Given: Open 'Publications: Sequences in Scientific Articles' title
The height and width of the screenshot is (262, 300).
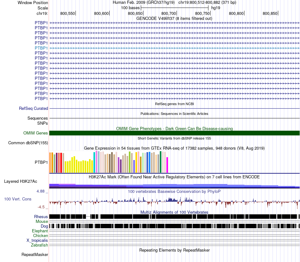Looking at the screenshot, I should click(x=174, y=114).
